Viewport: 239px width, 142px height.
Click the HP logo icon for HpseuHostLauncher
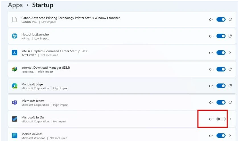point(15,36)
